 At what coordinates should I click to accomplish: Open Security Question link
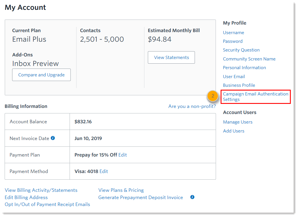[x=241, y=50]
